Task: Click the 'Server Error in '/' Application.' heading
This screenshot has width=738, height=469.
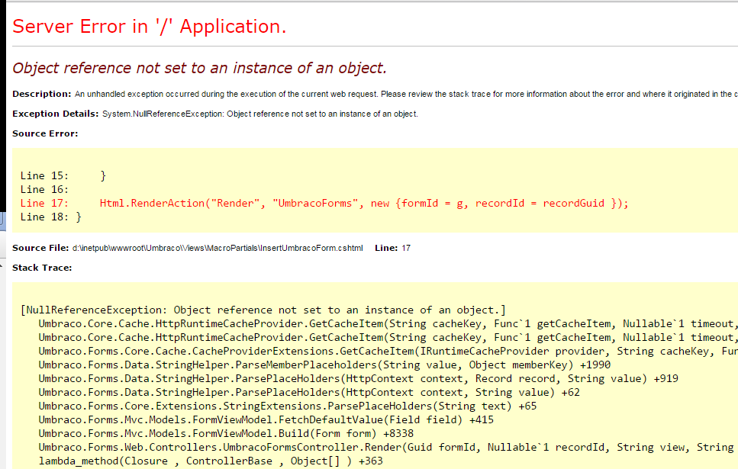Action: coord(149,27)
